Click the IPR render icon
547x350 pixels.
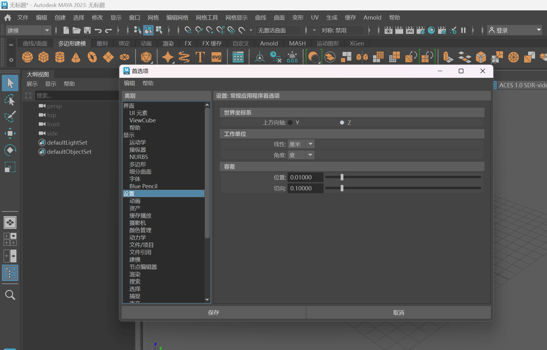pyautogui.click(x=410, y=30)
